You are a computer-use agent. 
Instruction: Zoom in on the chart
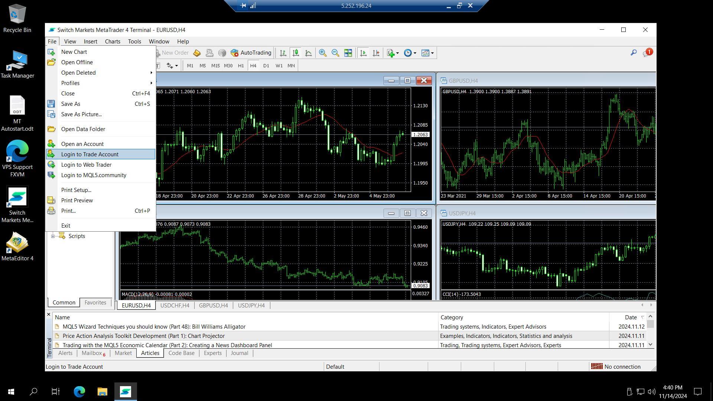322,53
